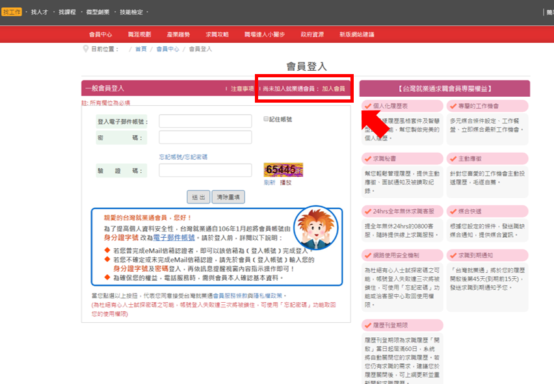The height and width of the screenshot is (384, 554).
Task: Click the 會員登入 page heading
Action: (306, 66)
